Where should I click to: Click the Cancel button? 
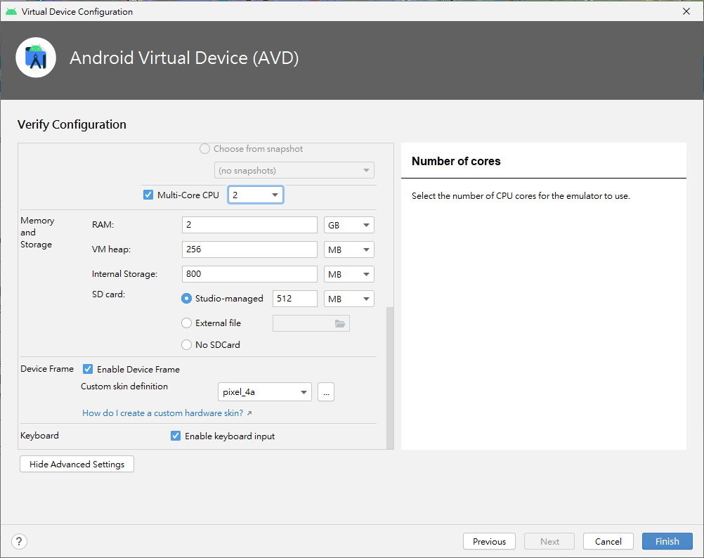[x=608, y=541]
